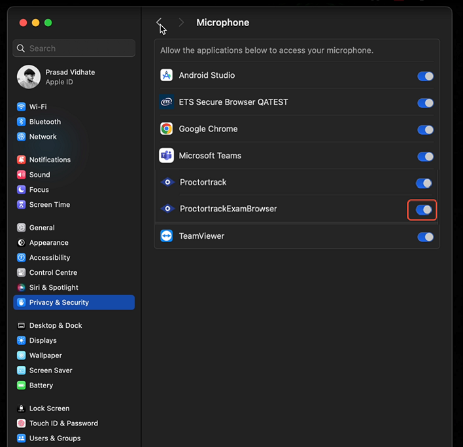Image resolution: width=463 pixels, height=447 pixels.
Task: Toggle the Proctortrack microphone switch
Action: [x=424, y=183]
